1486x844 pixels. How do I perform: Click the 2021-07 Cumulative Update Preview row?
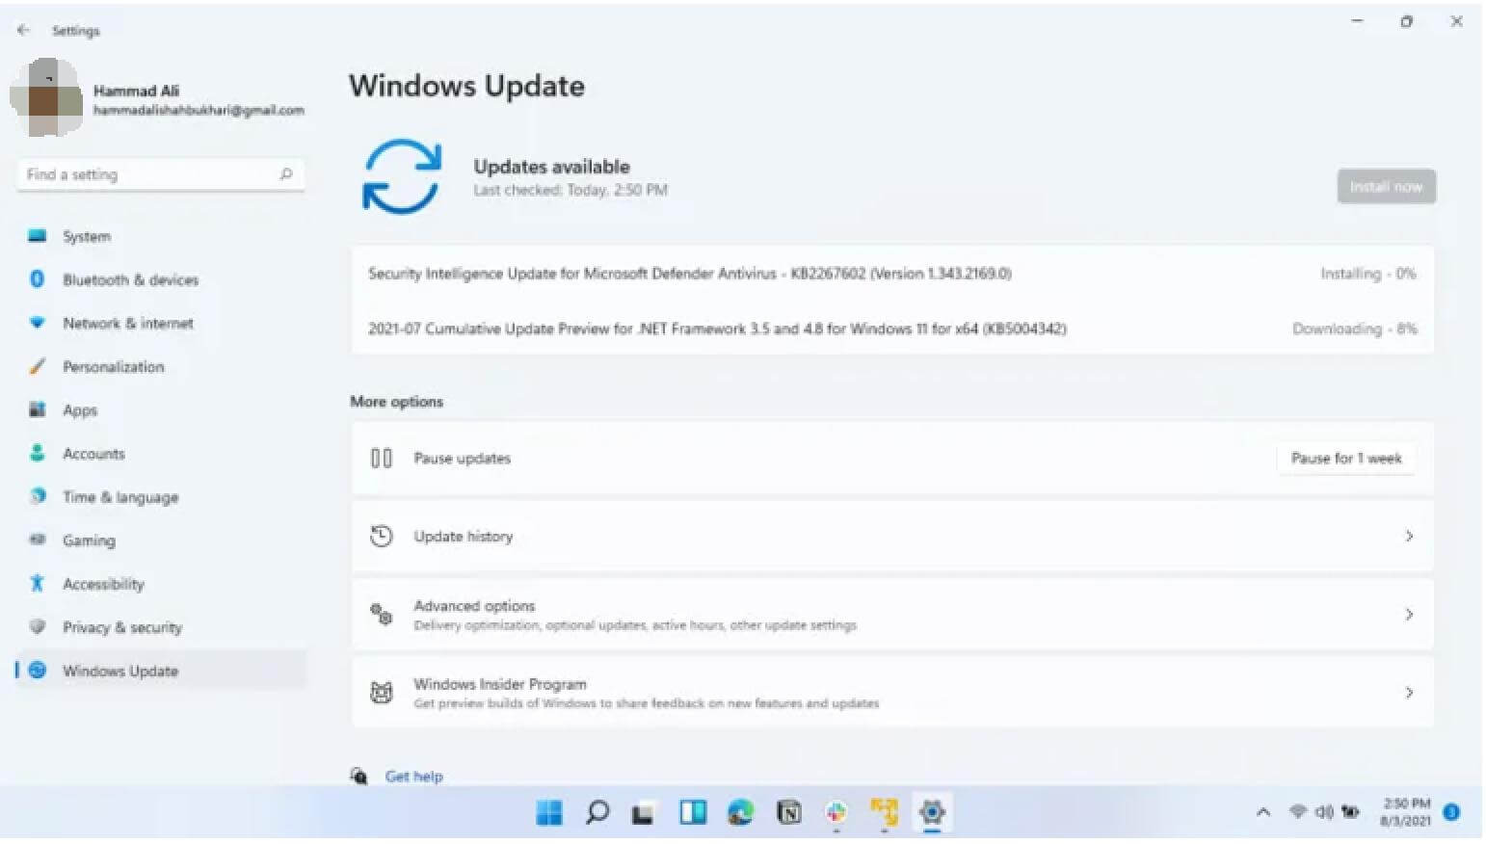point(892,329)
